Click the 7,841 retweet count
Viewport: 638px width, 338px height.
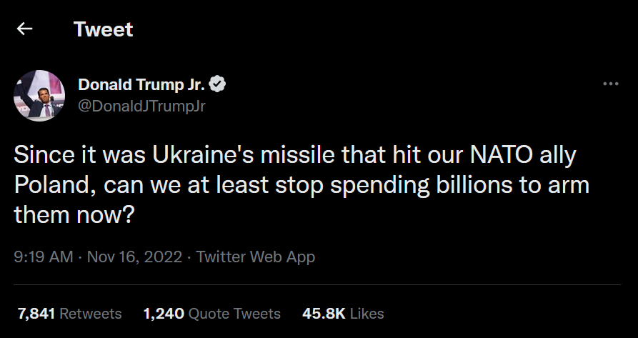35,314
